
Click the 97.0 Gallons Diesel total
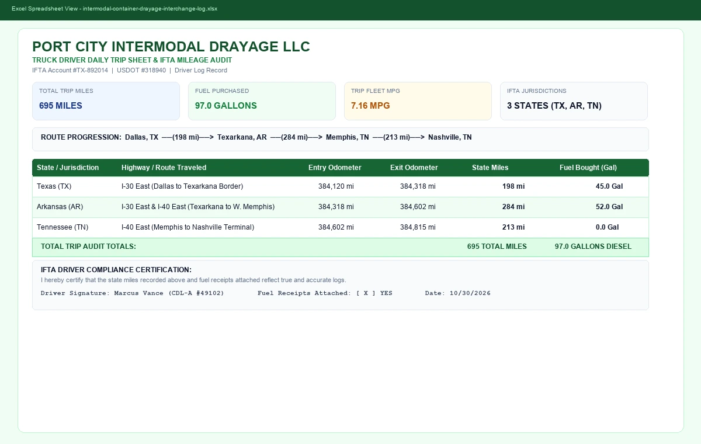pos(593,247)
